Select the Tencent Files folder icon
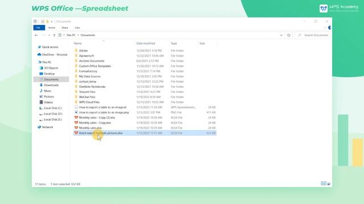The height and width of the screenshot is (204, 364). coord(76,92)
